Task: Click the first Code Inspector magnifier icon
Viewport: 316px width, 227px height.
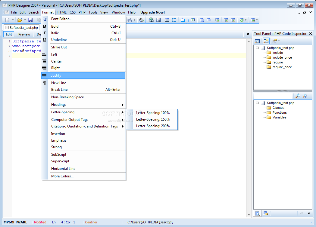Action: [x=257, y=41]
